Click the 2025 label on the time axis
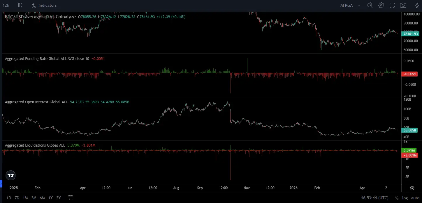 coord(14,188)
